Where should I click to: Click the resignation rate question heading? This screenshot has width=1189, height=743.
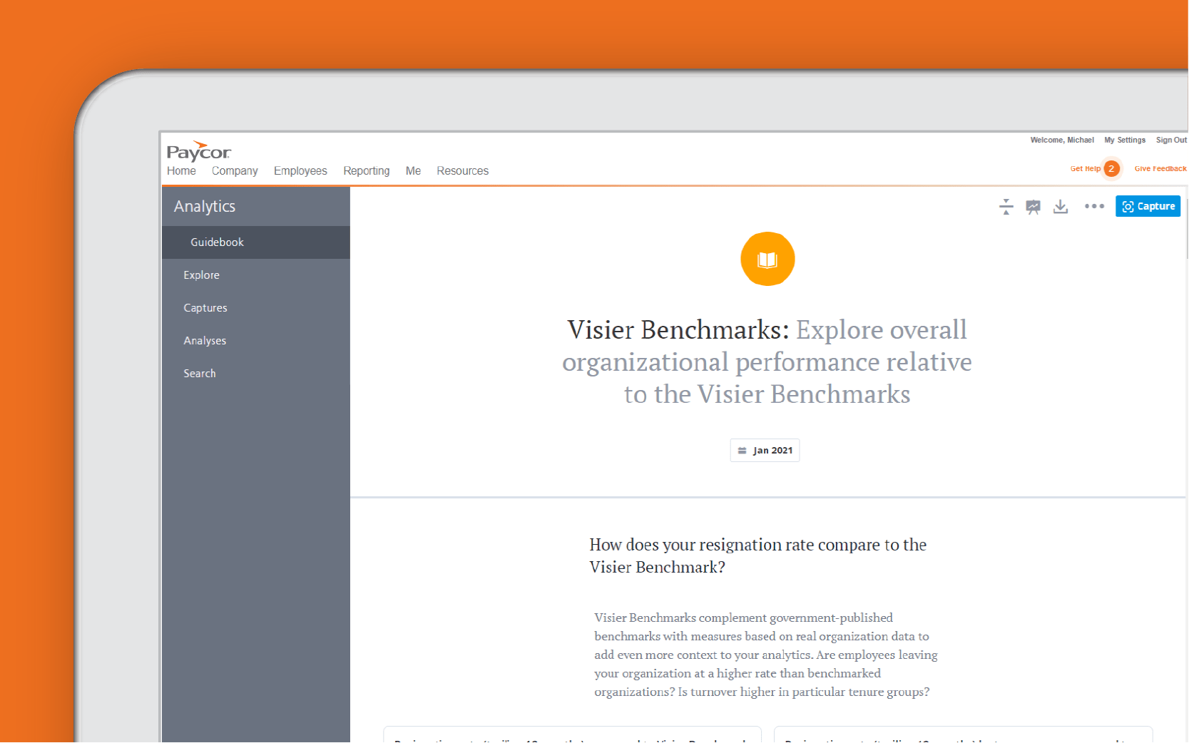[x=757, y=556]
